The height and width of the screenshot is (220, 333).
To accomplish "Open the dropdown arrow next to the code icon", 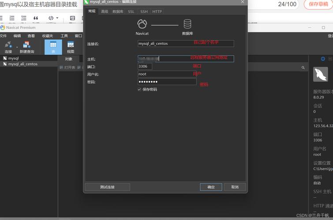I will click(x=57, y=18).
